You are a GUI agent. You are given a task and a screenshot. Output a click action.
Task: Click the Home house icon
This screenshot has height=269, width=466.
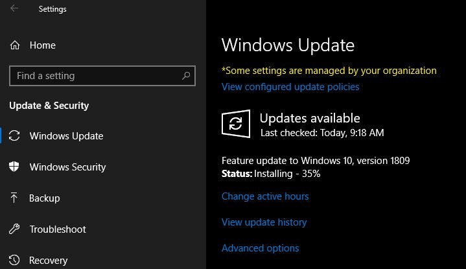(14, 45)
